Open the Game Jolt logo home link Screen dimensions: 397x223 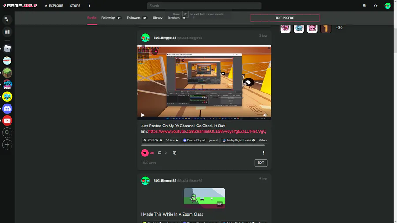(x=20, y=6)
